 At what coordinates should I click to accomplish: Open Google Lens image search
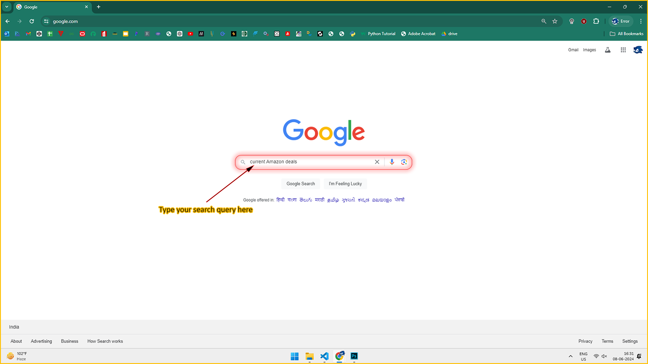[404, 162]
